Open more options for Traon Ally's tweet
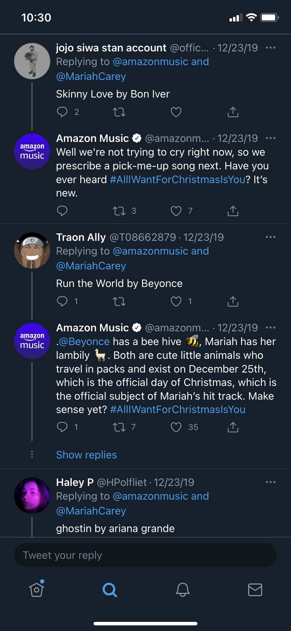The width and height of the screenshot is (291, 631). pos(270,237)
